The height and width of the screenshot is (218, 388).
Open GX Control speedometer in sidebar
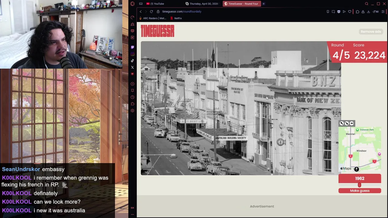[132, 18]
